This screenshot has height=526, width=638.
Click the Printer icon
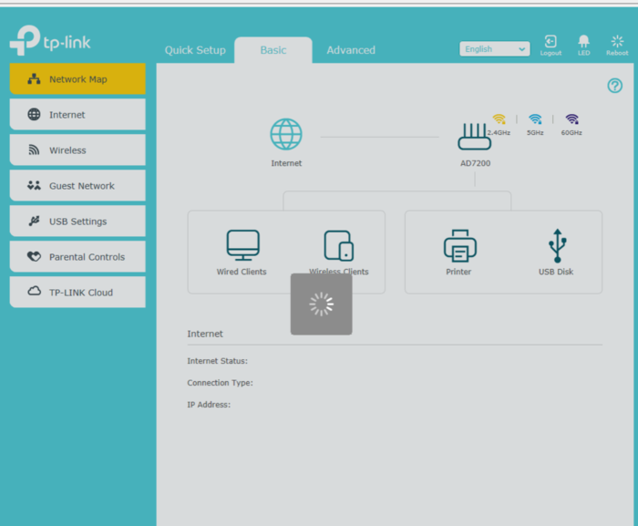[459, 245]
